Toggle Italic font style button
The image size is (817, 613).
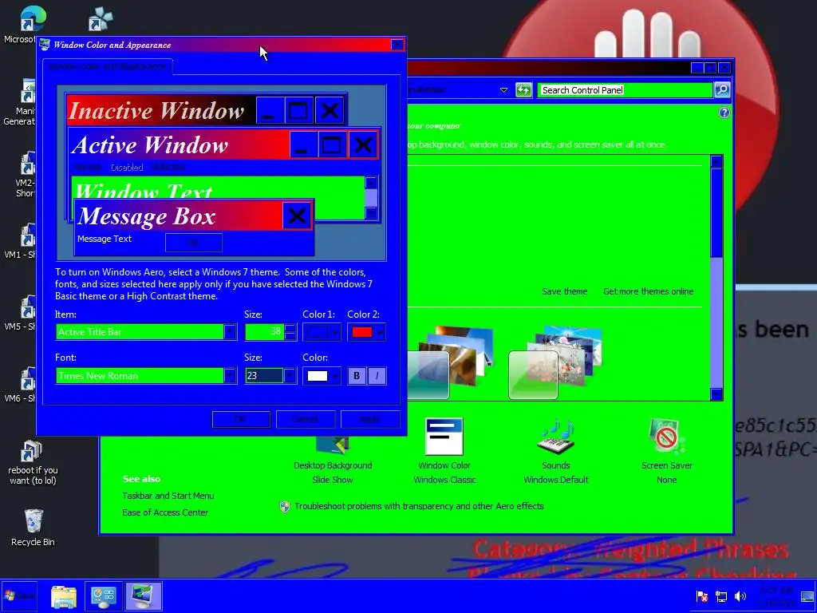377,376
